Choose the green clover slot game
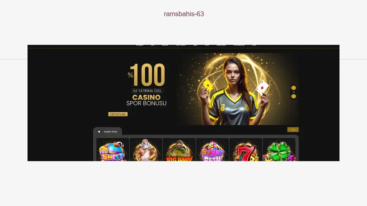 (x=279, y=150)
